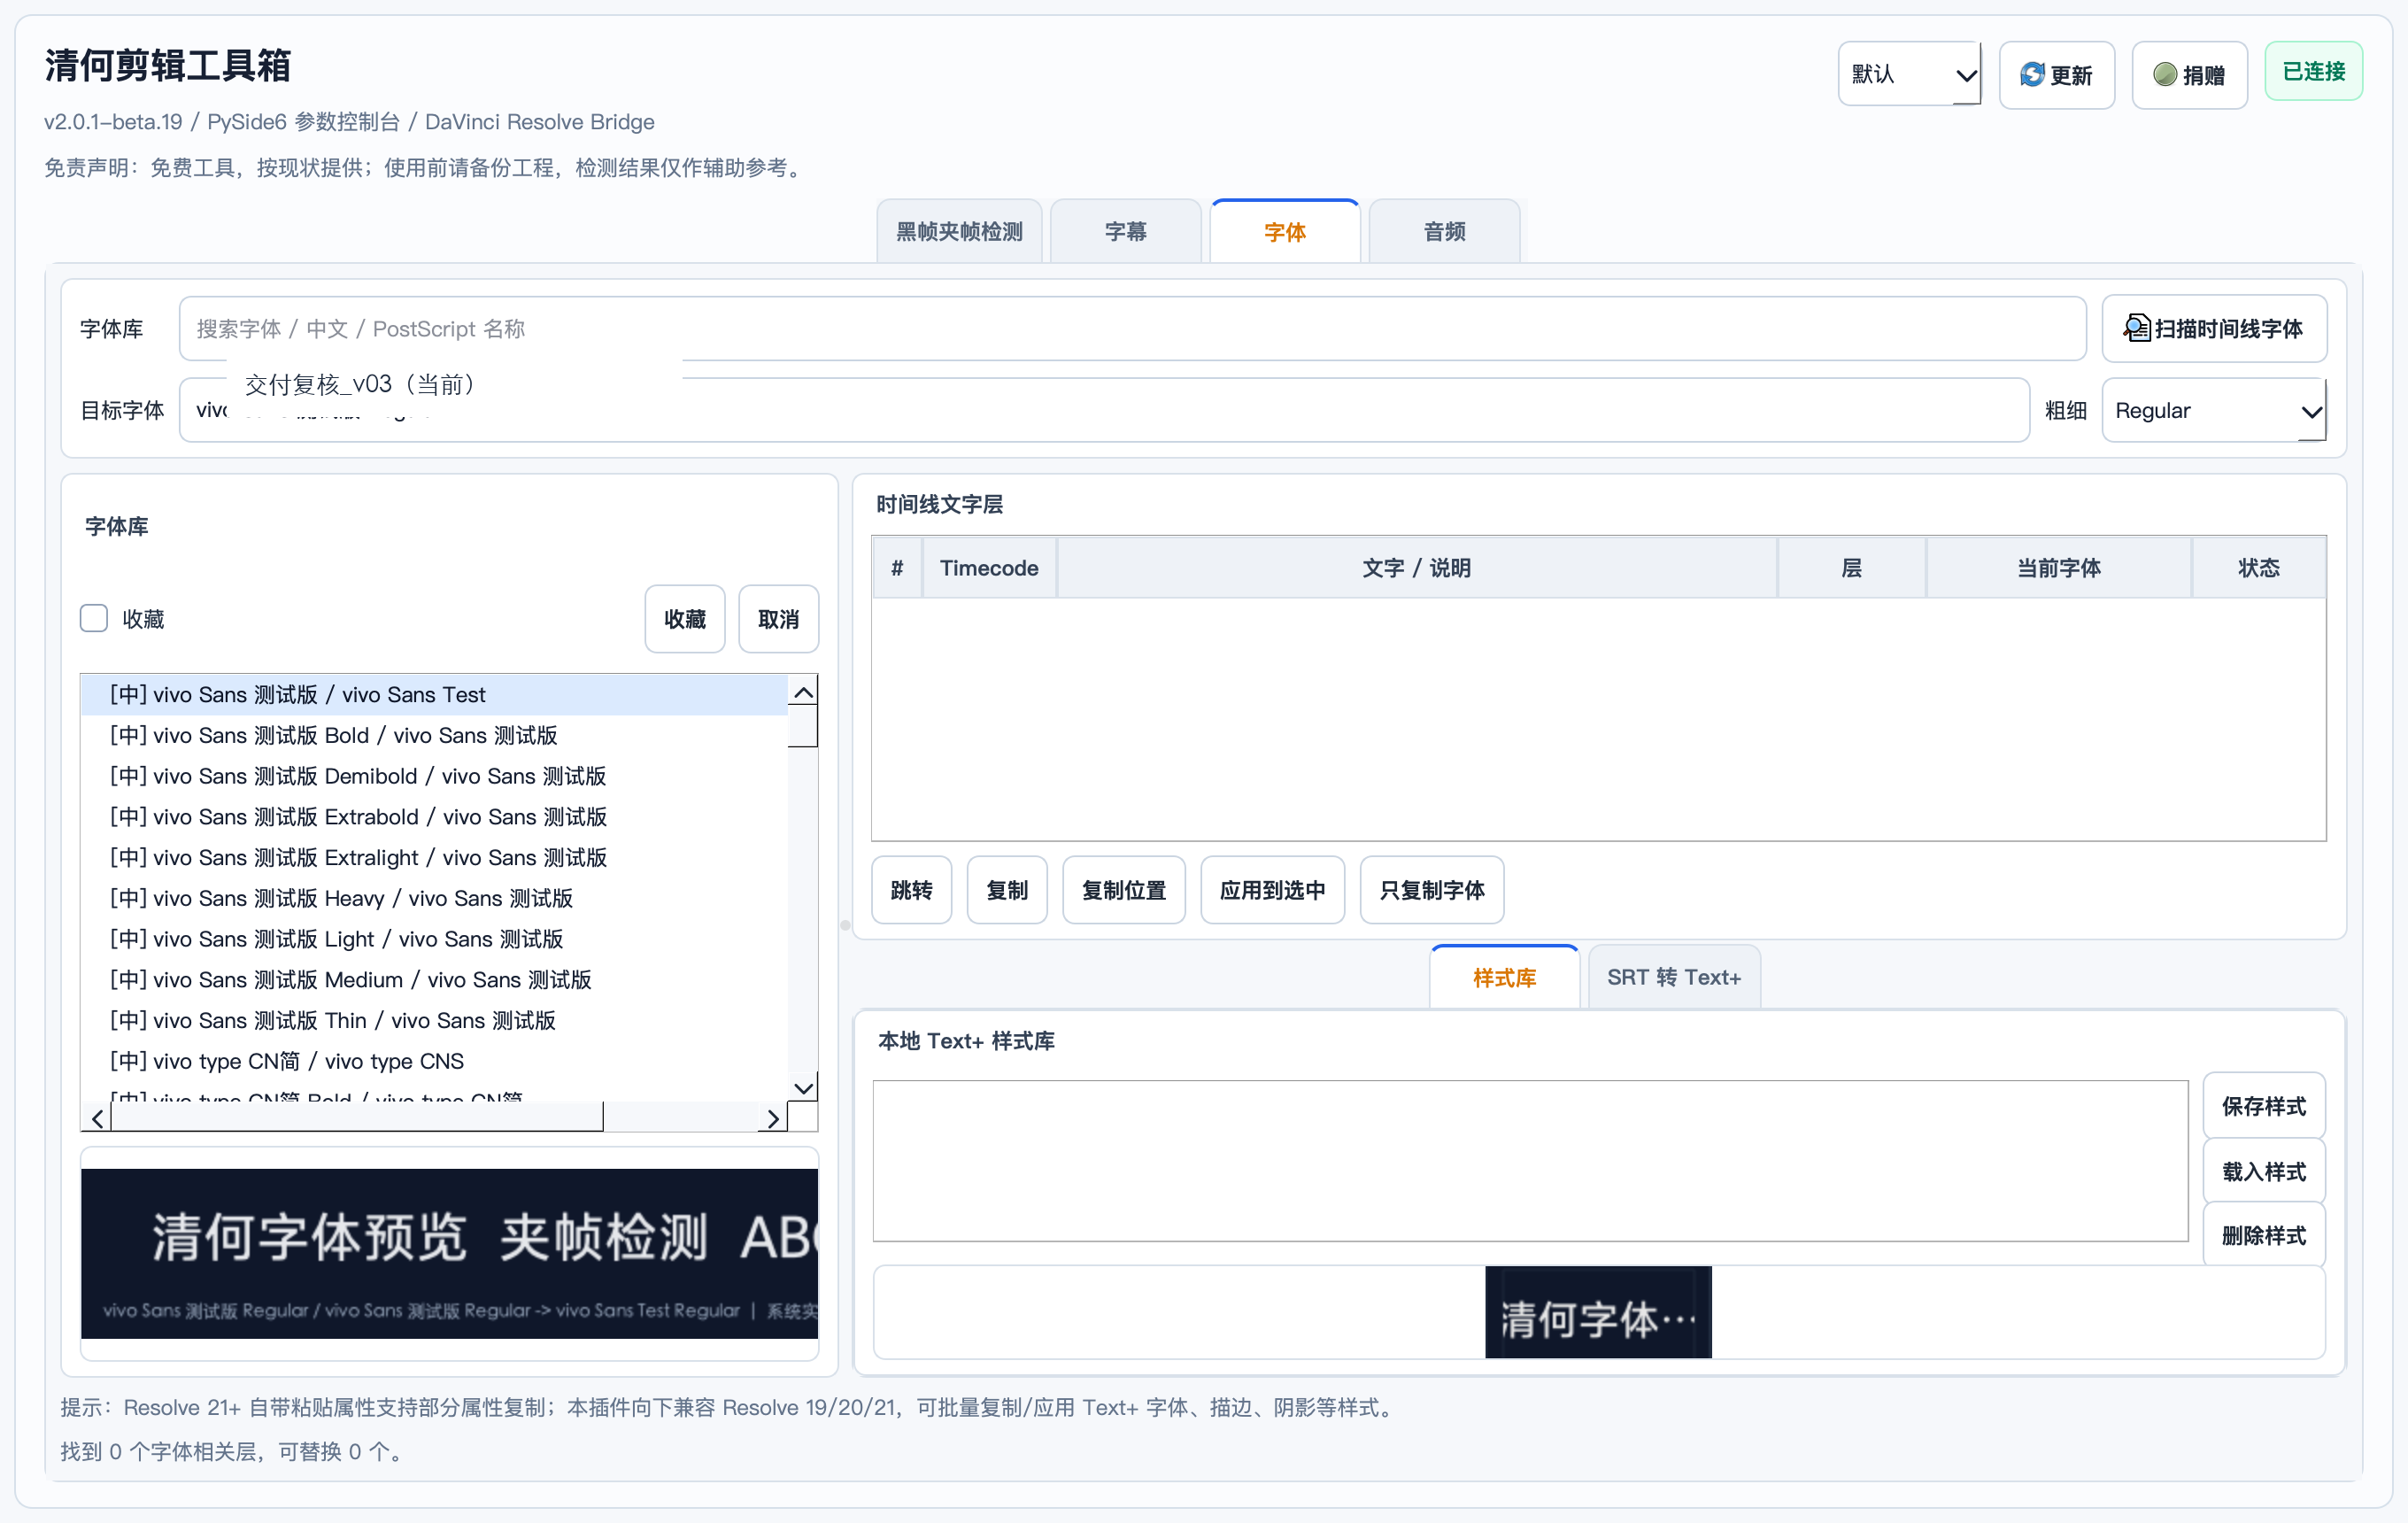Select vivo Sans 测试版 / vivo Sans Test

click(x=434, y=694)
